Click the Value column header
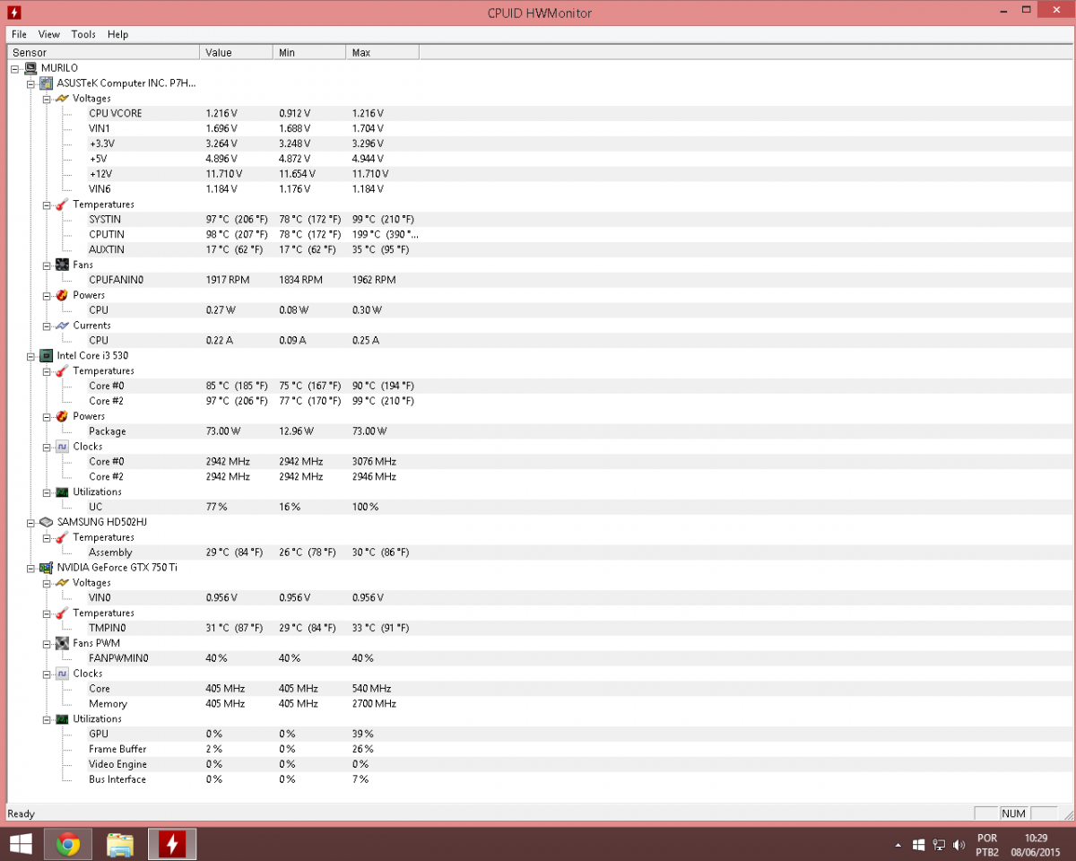This screenshot has width=1076, height=861. coord(236,53)
